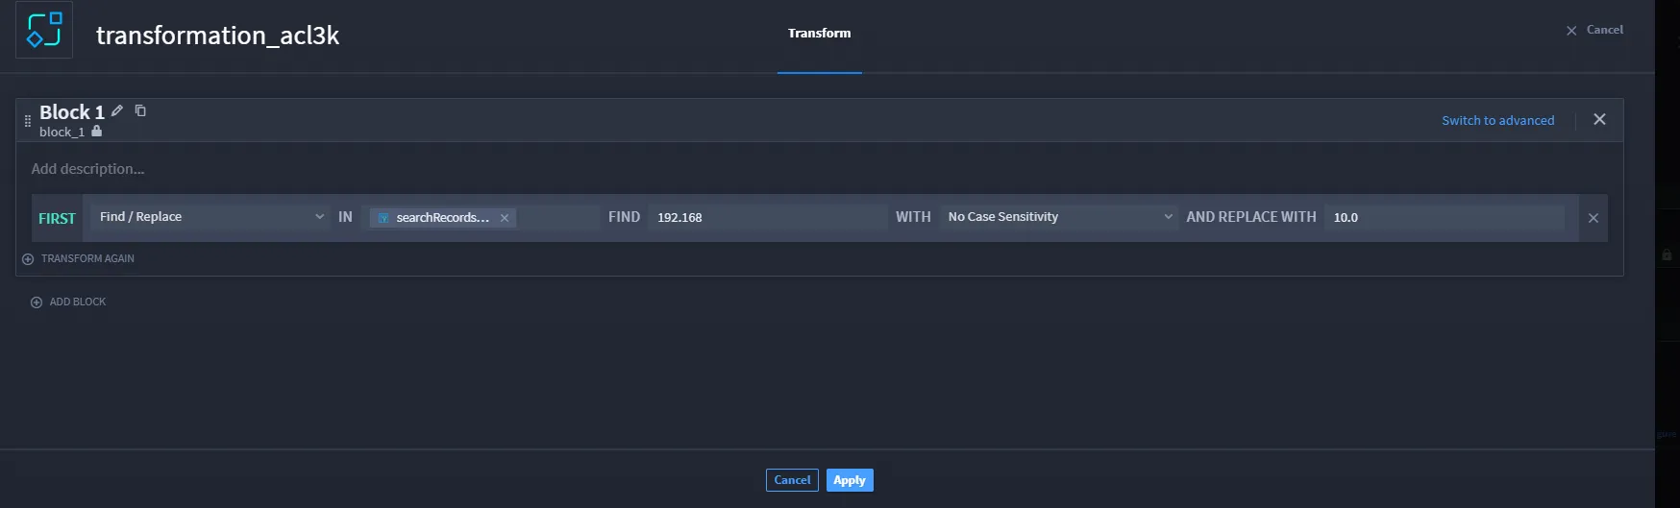Click the Switch to advanced link
This screenshot has height=508, width=1680.
click(1497, 120)
